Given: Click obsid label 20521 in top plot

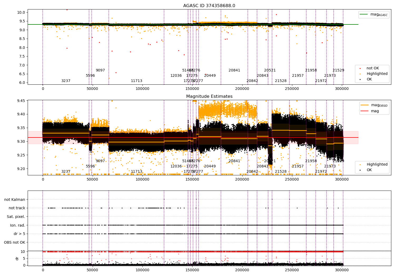Looking at the screenshot, I should pyautogui.click(x=270, y=70).
